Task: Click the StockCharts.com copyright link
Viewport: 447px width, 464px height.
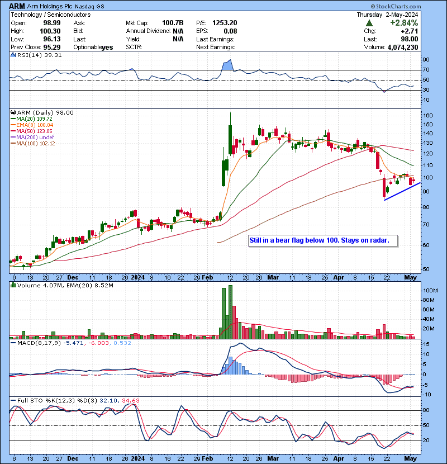Action: click(x=396, y=6)
